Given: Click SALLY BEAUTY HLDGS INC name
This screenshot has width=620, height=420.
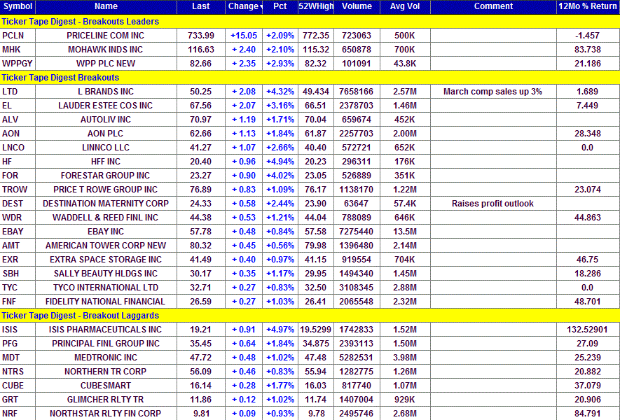Looking at the screenshot, I should pos(106,274).
